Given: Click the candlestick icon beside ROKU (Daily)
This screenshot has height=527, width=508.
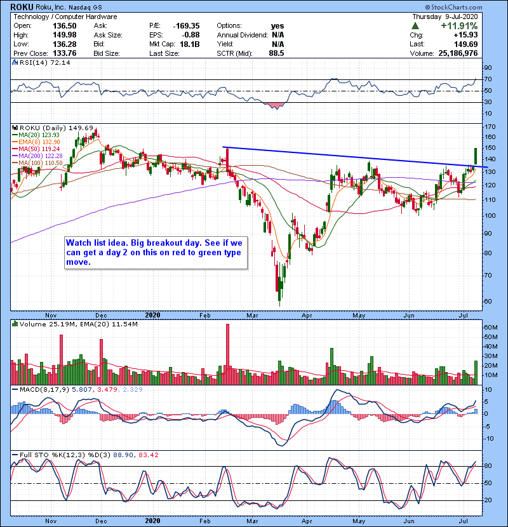Looking at the screenshot, I should coord(15,128).
